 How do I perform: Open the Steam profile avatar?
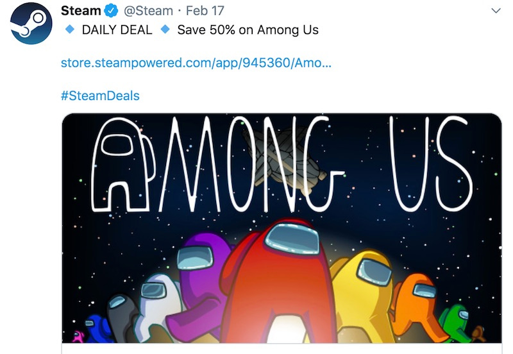(31, 24)
